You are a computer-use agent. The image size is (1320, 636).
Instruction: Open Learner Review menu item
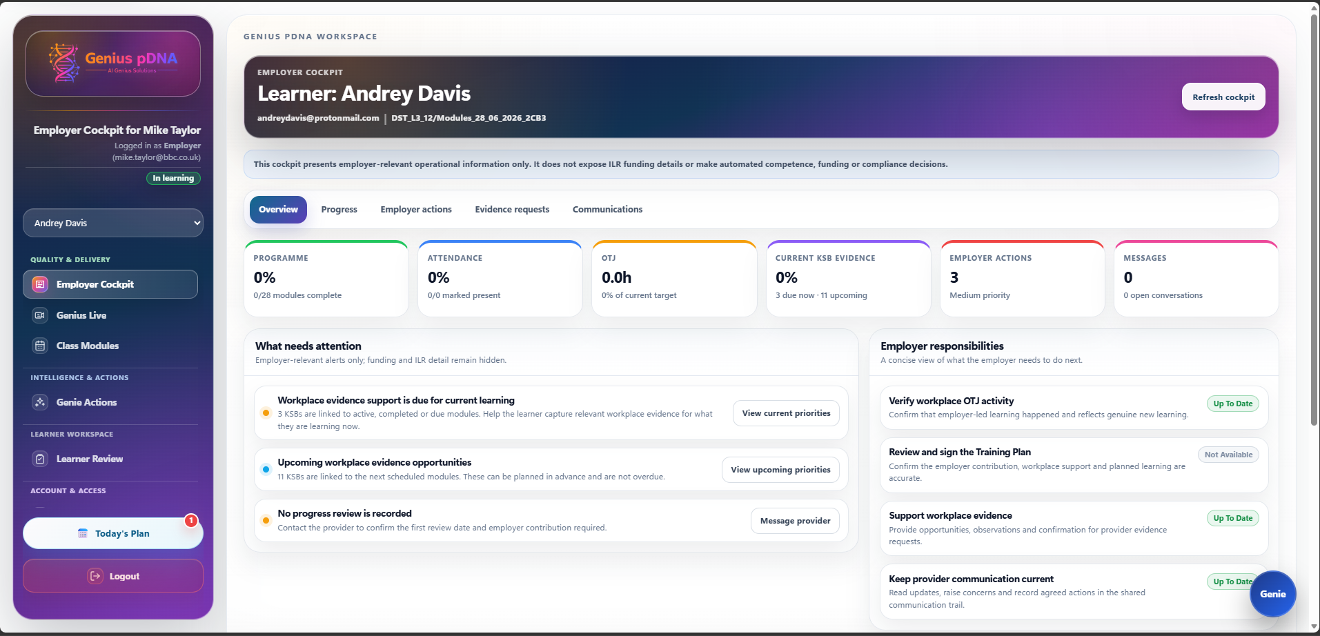(110, 459)
